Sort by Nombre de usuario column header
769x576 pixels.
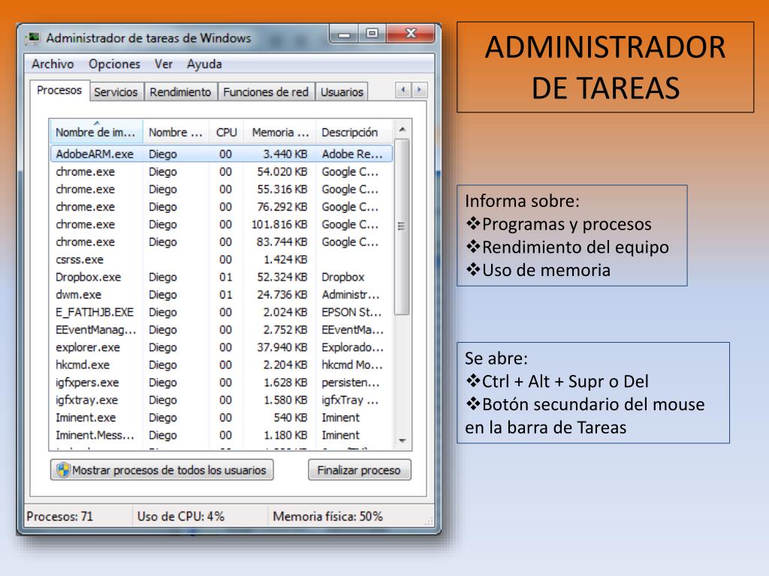pos(176,132)
